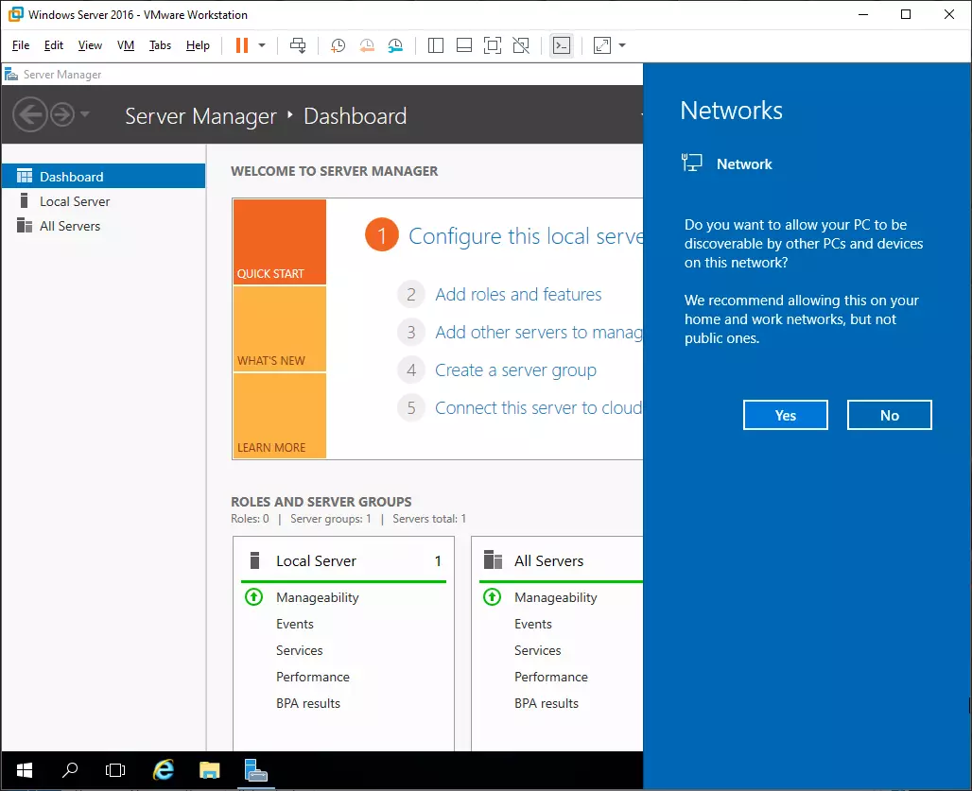Open Manageability in the Local Server tile

point(318,598)
